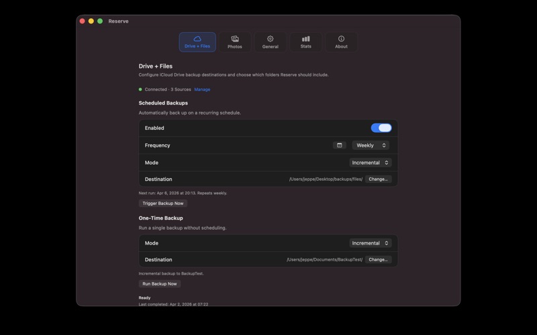Click the Ready status label

[144, 297]
